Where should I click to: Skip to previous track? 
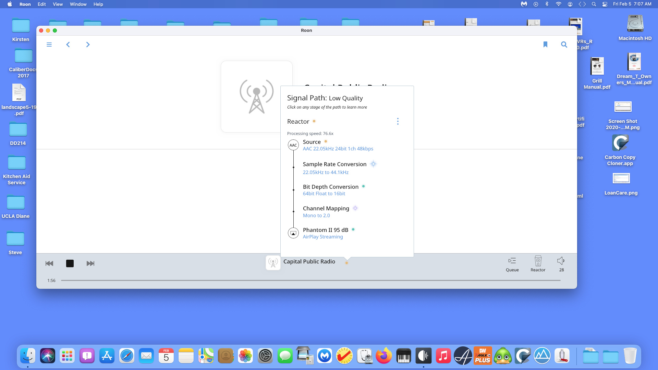[49, 263]
